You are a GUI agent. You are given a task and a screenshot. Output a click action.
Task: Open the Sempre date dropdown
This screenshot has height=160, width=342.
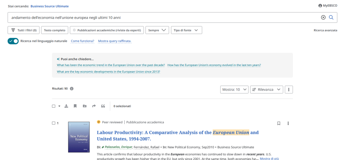pyautogui.click(x=157, y=30)
